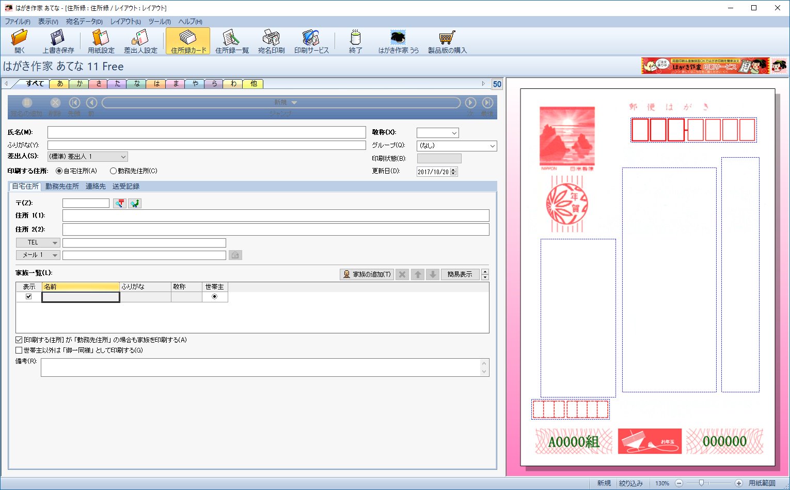Click the postal code 〒 input field

point(86,203)
